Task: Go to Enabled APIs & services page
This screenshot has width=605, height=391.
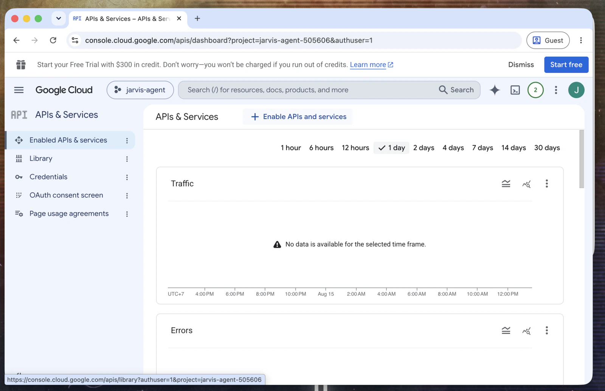Action: 68,140
